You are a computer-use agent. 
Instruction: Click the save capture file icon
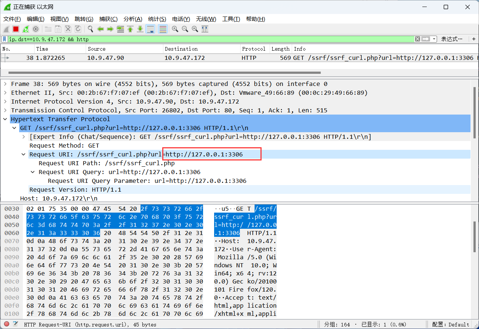58,29
